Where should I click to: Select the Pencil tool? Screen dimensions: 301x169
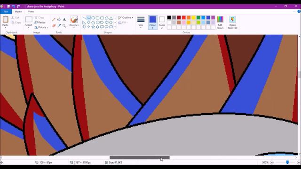[x=54, y=19]
